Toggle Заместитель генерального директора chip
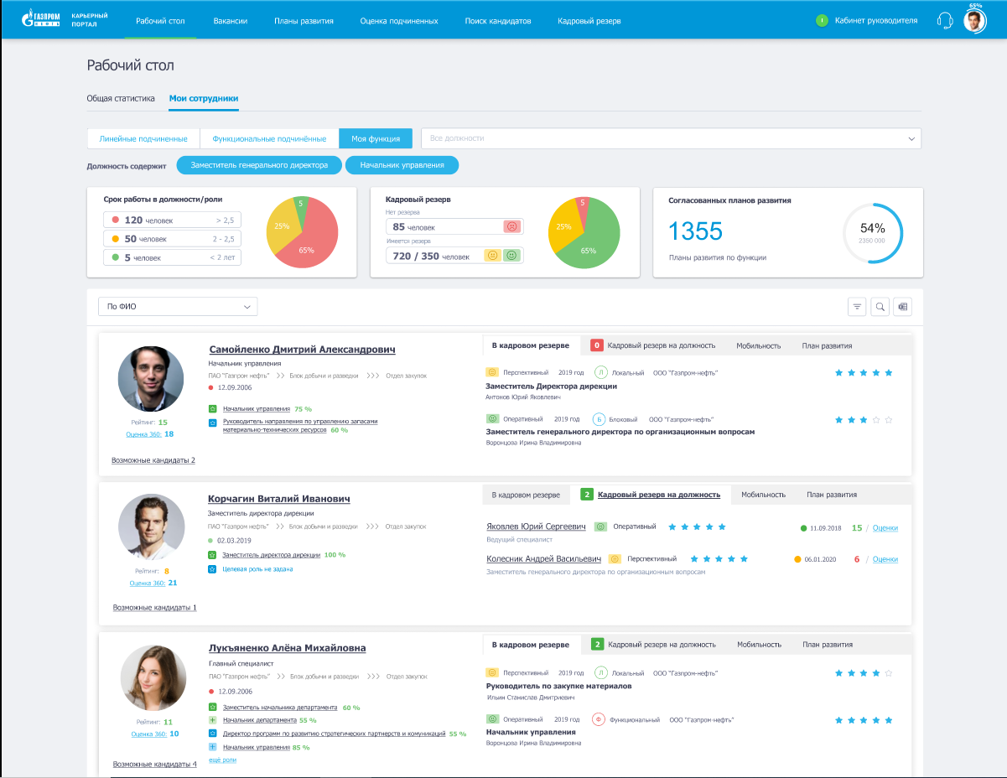 pos(259,165)
